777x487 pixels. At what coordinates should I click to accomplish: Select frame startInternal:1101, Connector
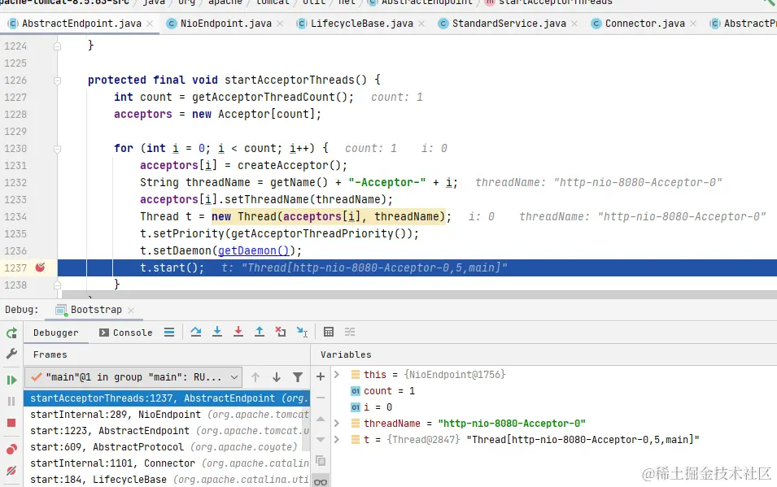pyautogui.click(x=167, y=463)
